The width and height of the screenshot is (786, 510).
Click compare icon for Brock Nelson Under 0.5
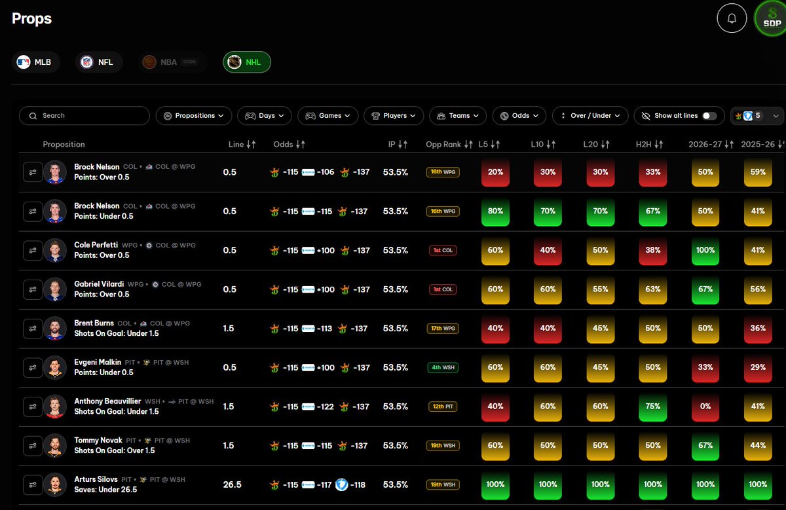[x=32, y=211]
